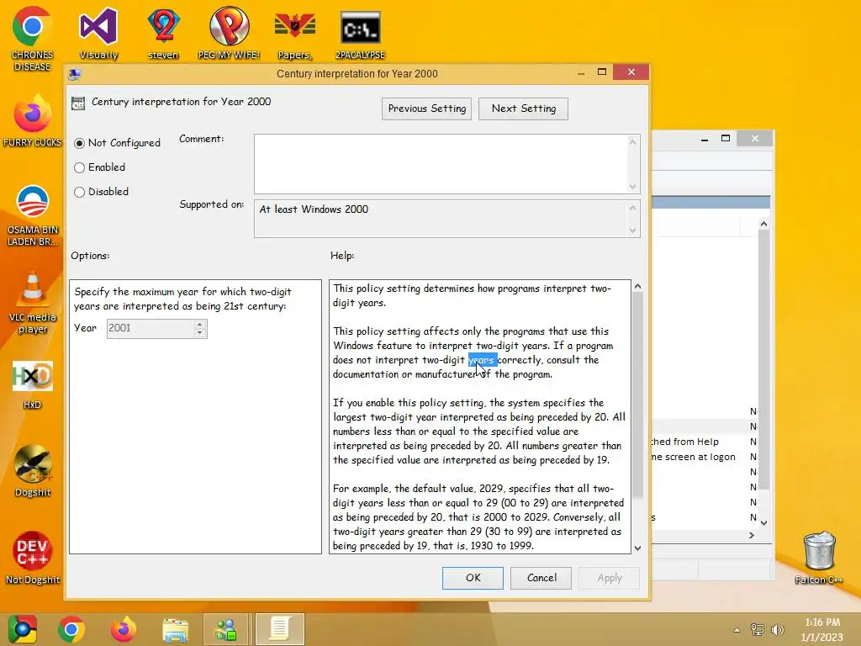Go to Next Setting
Viewport: 861px width, 646px height.
point(523,109)
